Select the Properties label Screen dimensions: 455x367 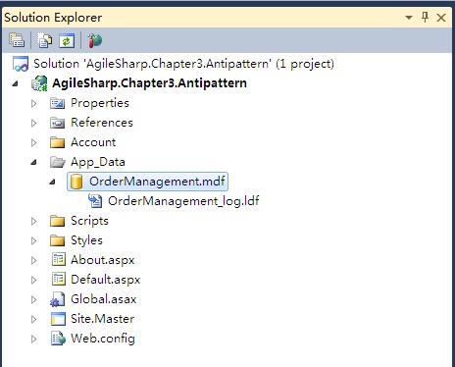[x=100, y=103]
